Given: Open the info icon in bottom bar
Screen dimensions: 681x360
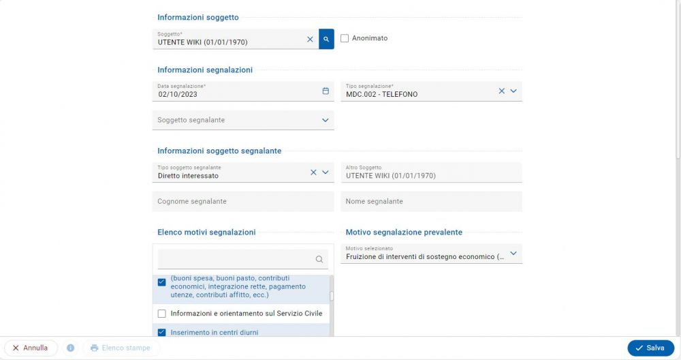Looking at the screenshot, I should [x=70, y=348].
